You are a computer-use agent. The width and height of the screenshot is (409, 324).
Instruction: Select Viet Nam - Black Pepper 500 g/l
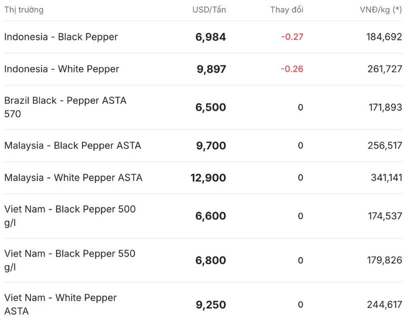point(69,215)
